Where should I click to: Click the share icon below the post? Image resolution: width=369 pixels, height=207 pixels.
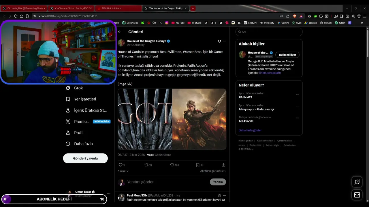223,165
